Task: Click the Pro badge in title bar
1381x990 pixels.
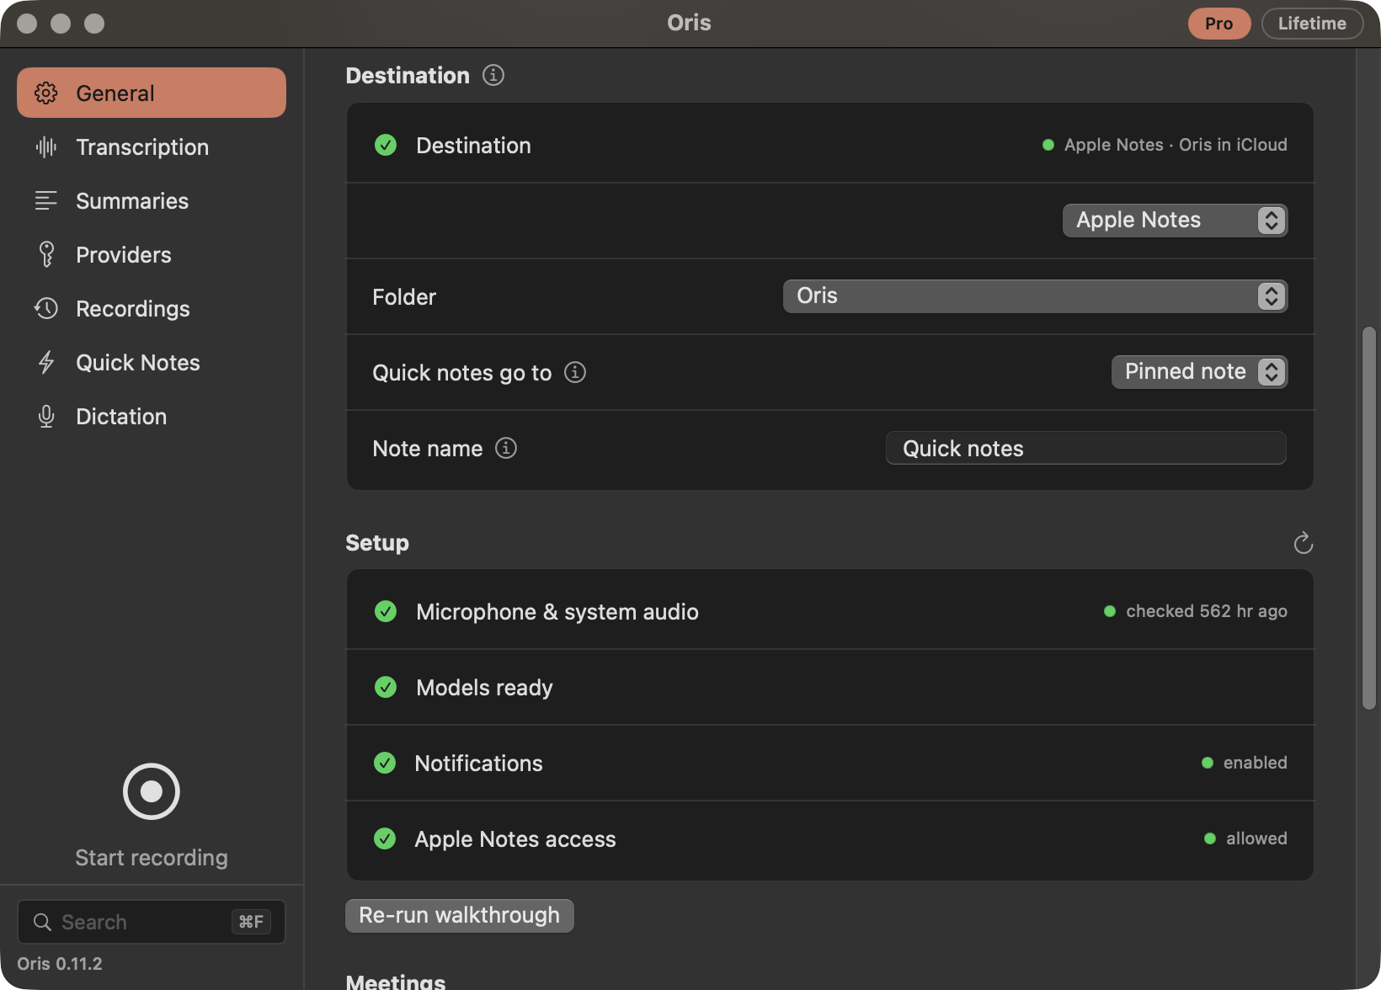Action: [x=1218, y=24]
